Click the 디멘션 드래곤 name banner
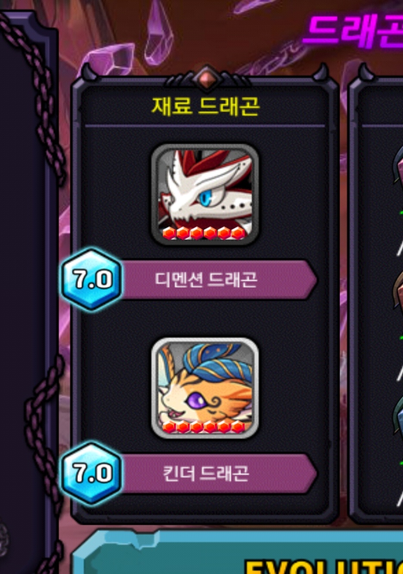Image resolution: width=403 pixels, height=574 pixels. coord(218,279)
